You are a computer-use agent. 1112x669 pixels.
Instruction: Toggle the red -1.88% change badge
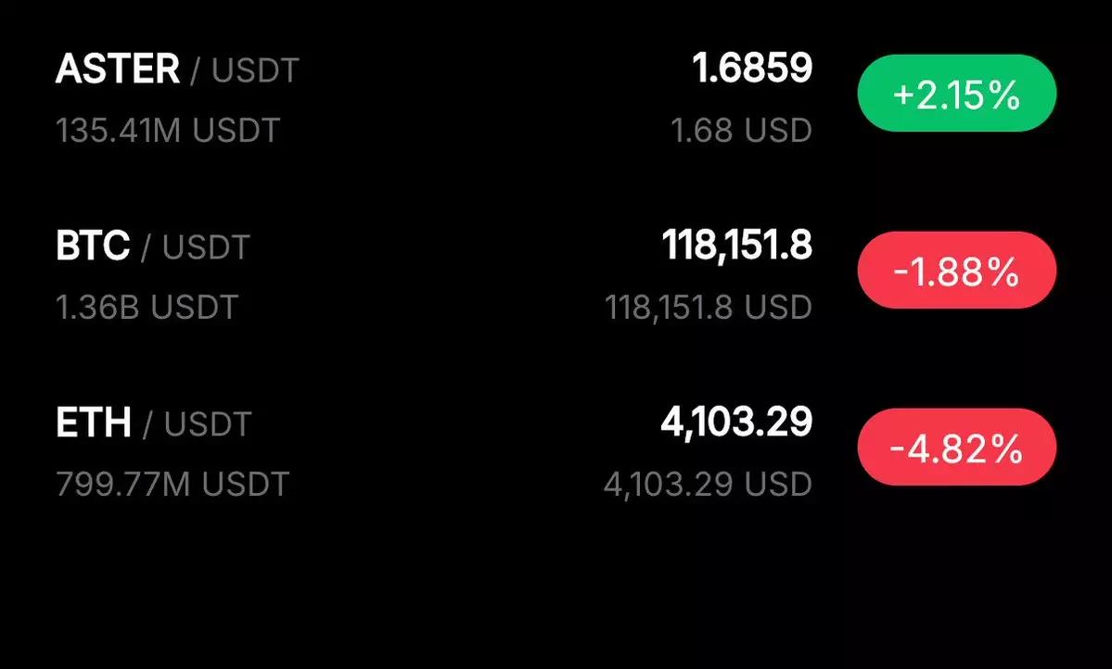click(956, 271)
